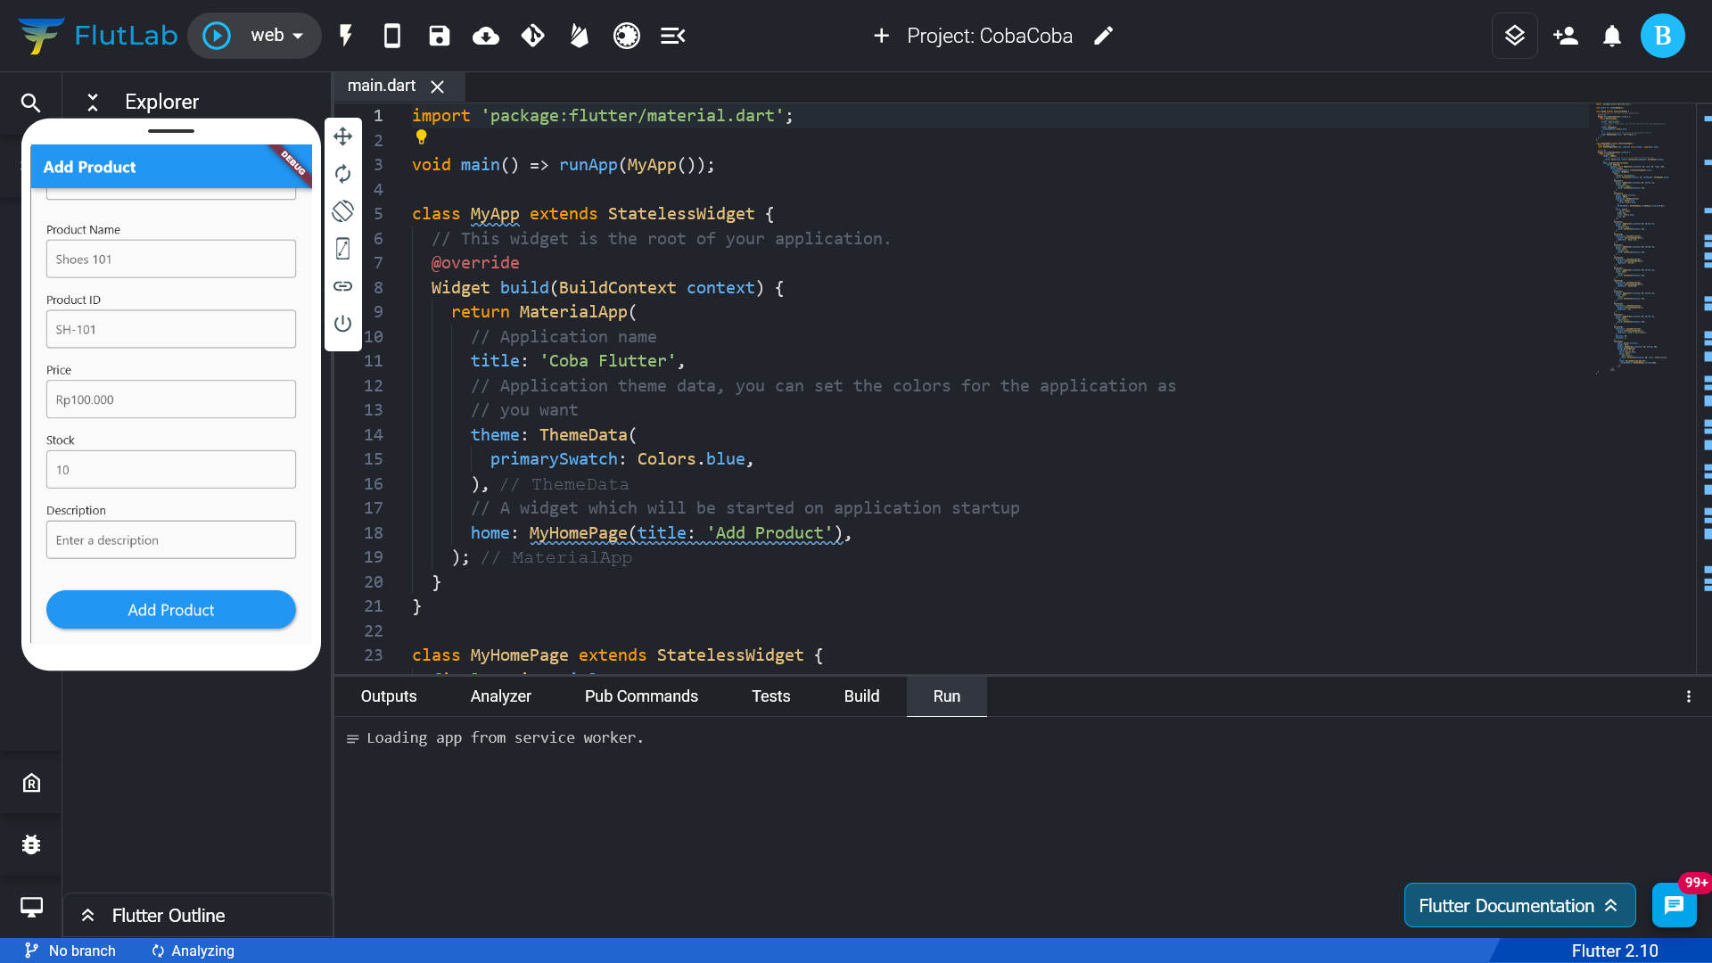Edit project name with pencil icon
The image size is (1712, 963).
pos(1104,36)
